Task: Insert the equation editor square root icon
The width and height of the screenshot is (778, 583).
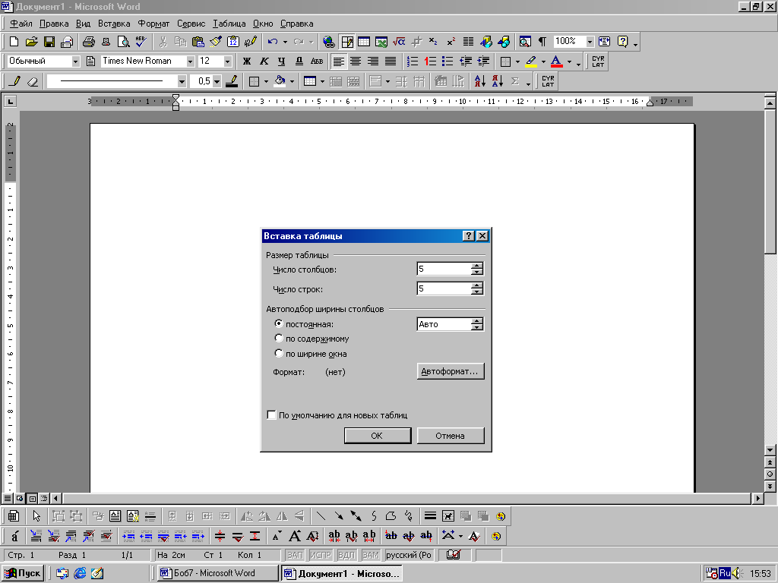Action: (x=399, y=42)
